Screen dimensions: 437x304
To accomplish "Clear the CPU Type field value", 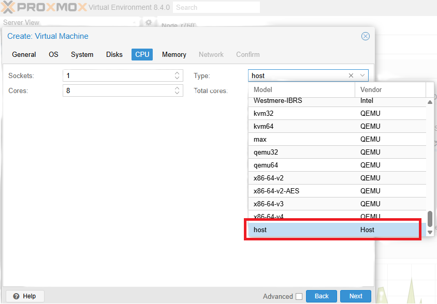I will click(351, 75).
